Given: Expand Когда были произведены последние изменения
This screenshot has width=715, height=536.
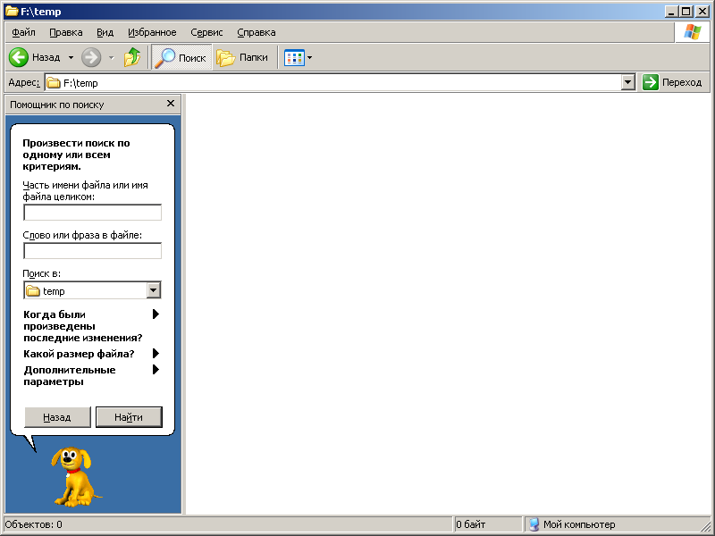Looking at the screenshot, I should 91,326.
